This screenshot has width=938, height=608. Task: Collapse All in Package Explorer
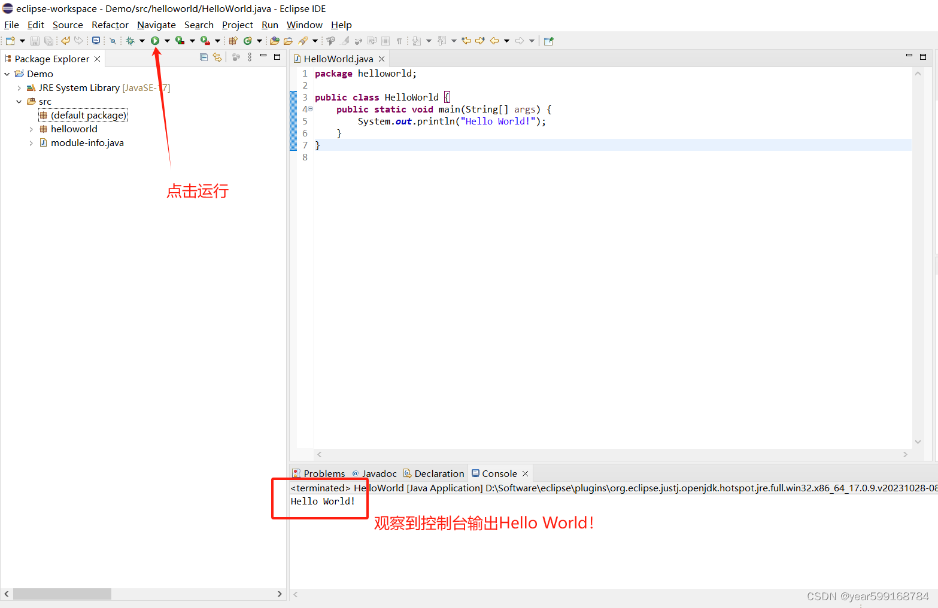point(204,57)
